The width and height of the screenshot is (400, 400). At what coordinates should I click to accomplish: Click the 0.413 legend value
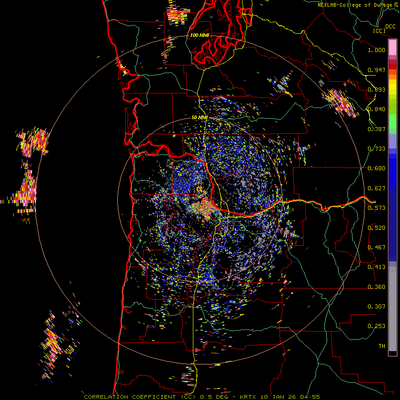[x=376, y=267]
